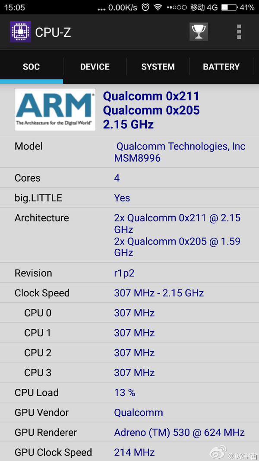259x461 pixels.
Task: Tap the signal strength dots indicator
Action: (177, 8)
